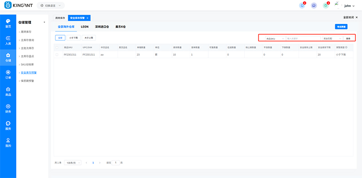Click the info icon beside 预警类型
The width and height of the screenshot is (362, 178).
(346, 47)
